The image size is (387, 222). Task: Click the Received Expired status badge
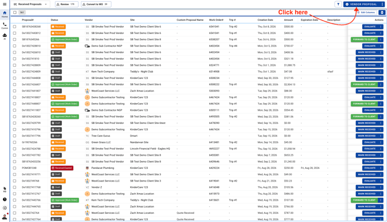(x=62, y=168)
